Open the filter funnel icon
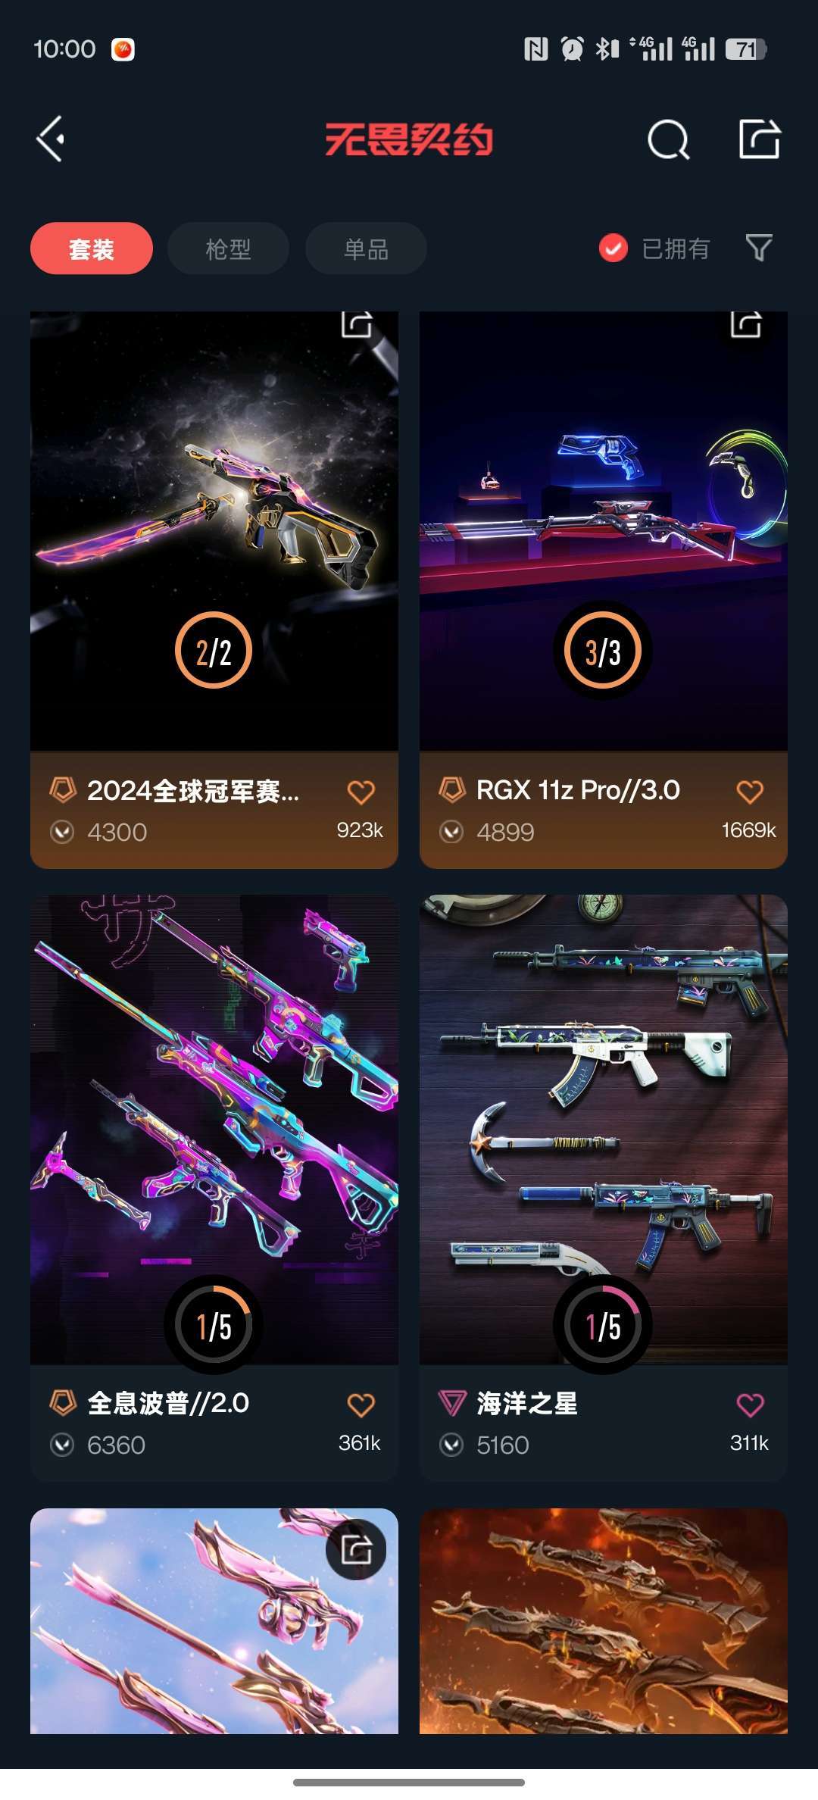 (x=759, y=248)
